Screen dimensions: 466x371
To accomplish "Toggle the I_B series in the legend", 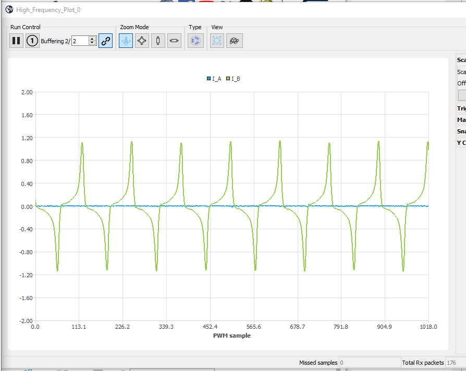I will pos(233,79).
